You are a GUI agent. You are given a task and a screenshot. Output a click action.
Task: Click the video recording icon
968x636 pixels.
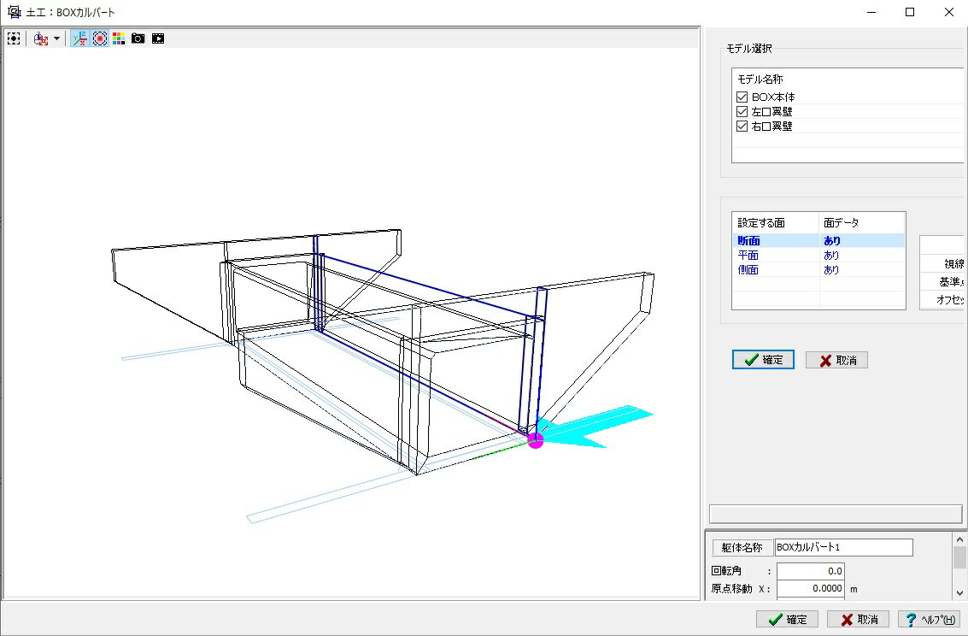pos(158,38)
